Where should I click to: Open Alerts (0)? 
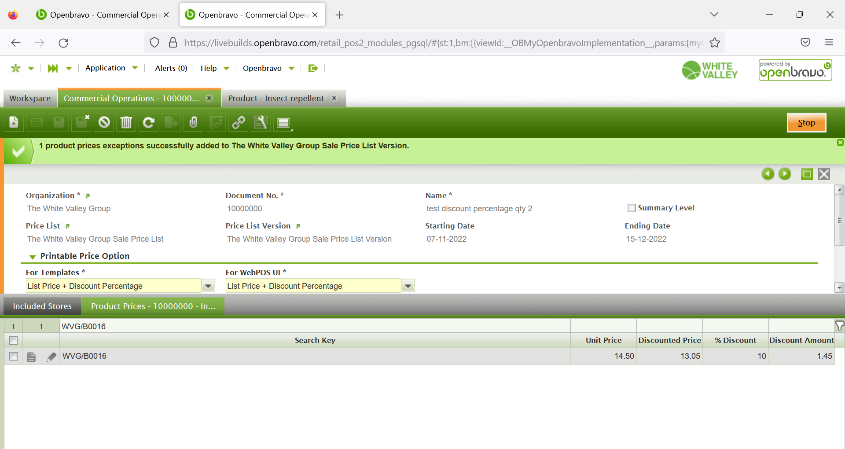[x=171, y=68]
